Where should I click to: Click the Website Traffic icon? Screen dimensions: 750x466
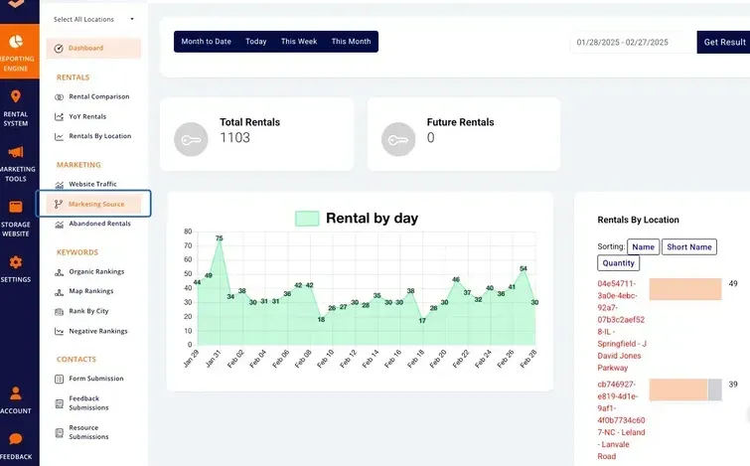59,185
